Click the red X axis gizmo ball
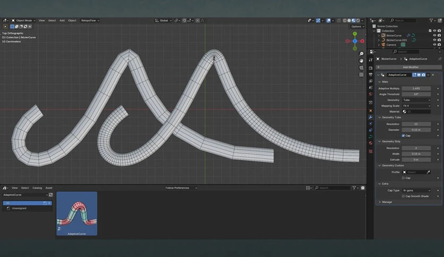The width and height of the screenshot is (444, 257). 362,41
